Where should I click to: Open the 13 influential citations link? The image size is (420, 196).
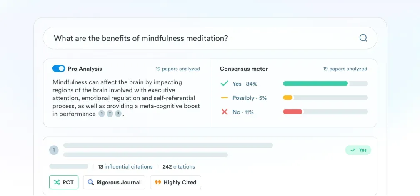125,166
